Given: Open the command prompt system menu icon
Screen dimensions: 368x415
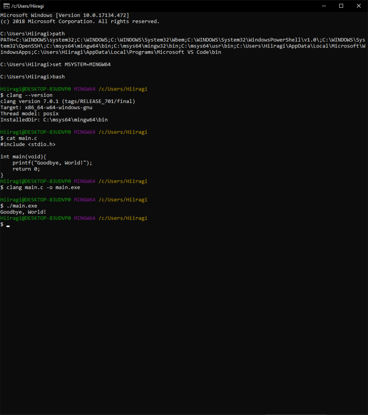Looking at the screenshot, I should tap(6, 6).
